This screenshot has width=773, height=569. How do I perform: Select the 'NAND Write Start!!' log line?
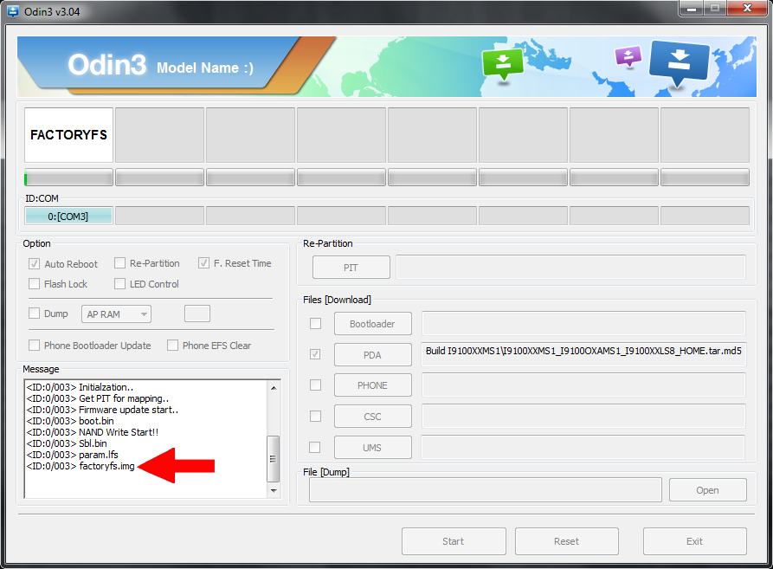pos(92,432)
